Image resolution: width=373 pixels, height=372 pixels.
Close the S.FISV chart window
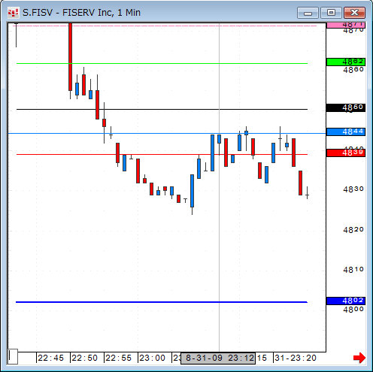tap(354, 13)
